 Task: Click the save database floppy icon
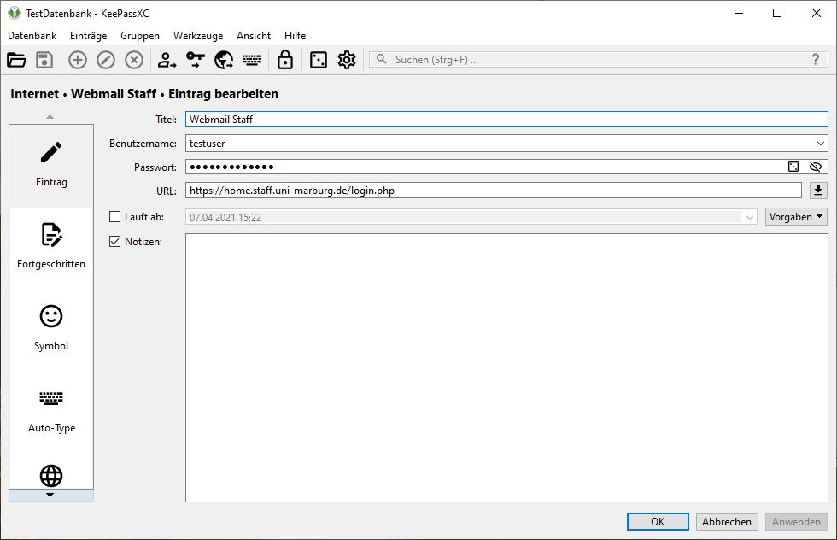click(44, 60)
